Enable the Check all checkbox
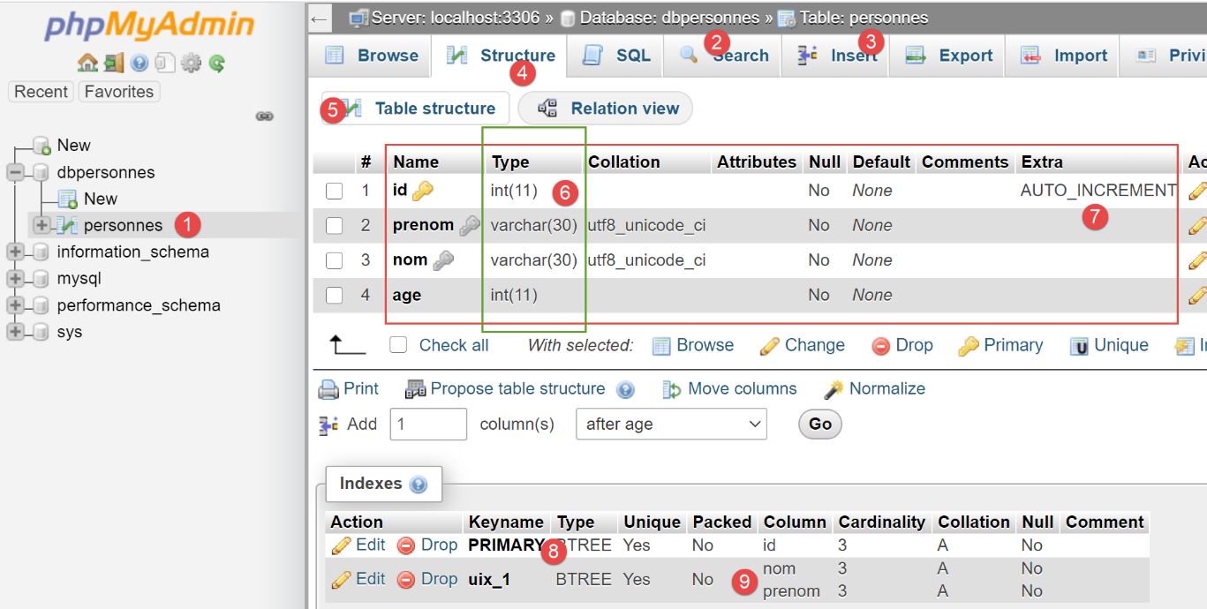The width and height of the screenshot is (1207, 609). point(399,345)
